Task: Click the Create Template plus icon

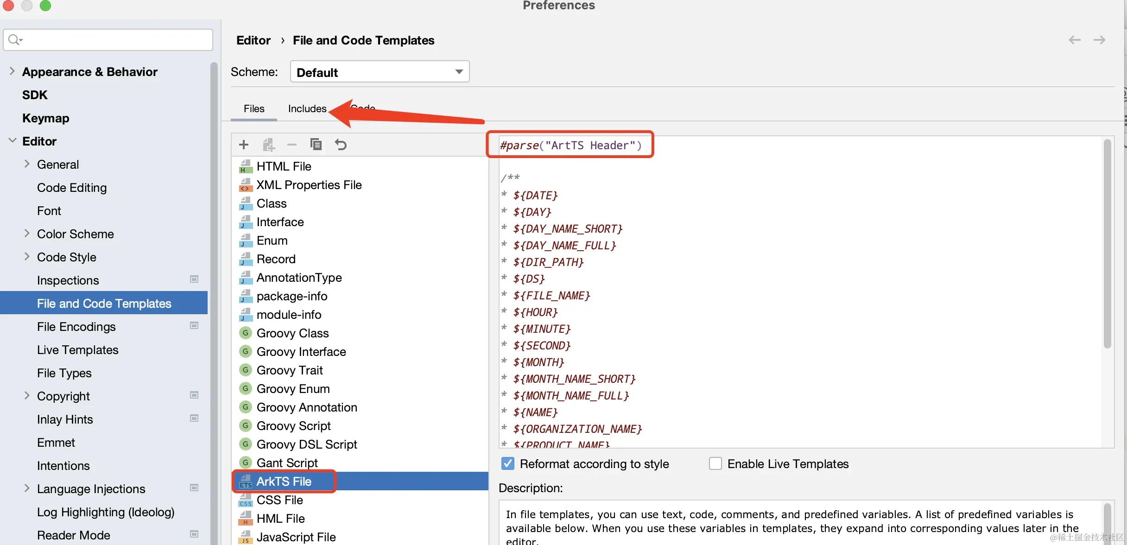Action: click(x=244, y=145)
